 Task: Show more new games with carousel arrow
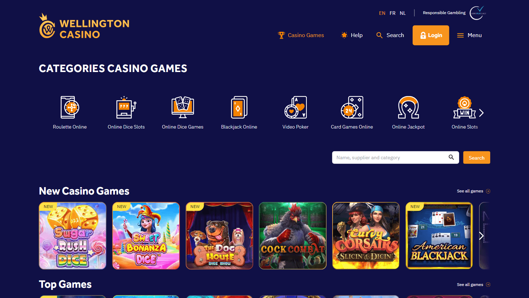coord(481,236)
